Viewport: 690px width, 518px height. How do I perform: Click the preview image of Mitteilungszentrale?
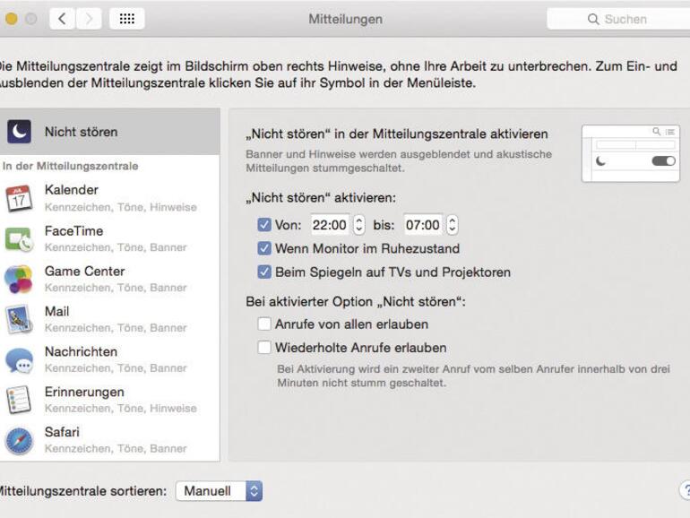tap(631, 153)
